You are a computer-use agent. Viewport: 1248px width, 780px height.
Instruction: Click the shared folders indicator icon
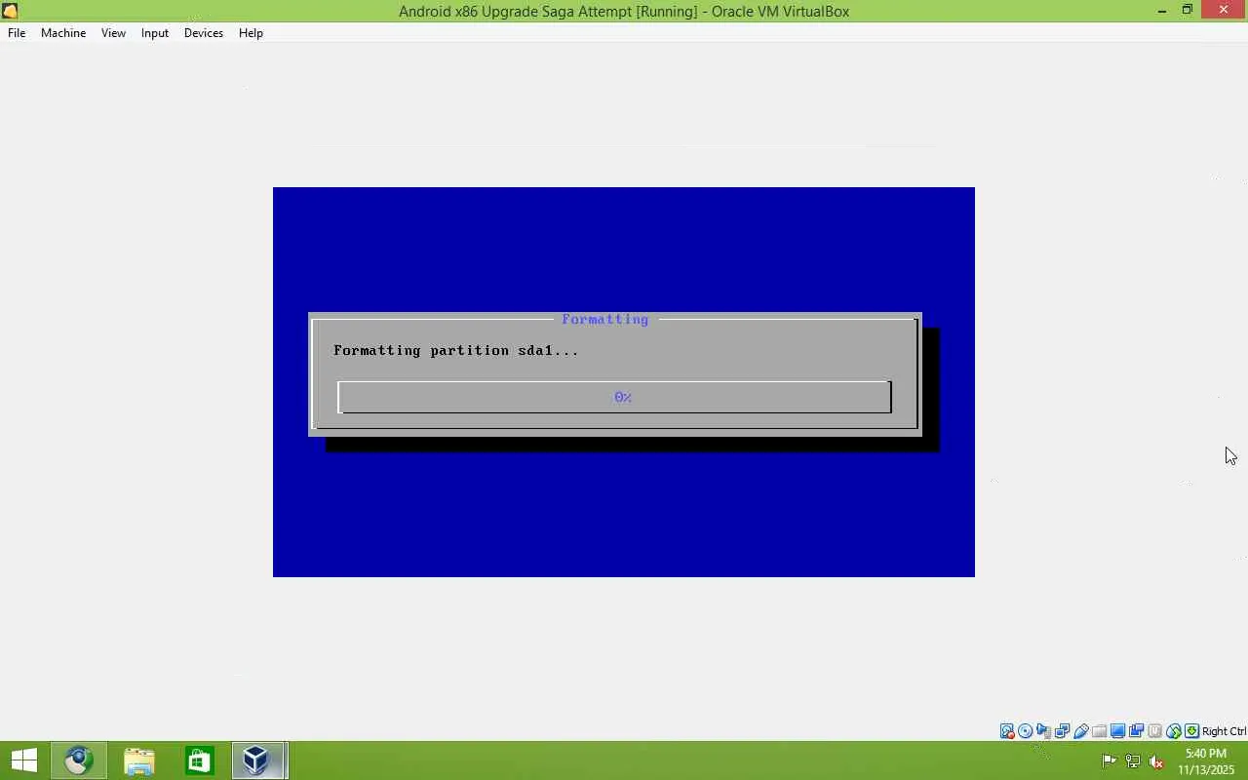(1100, 731)
